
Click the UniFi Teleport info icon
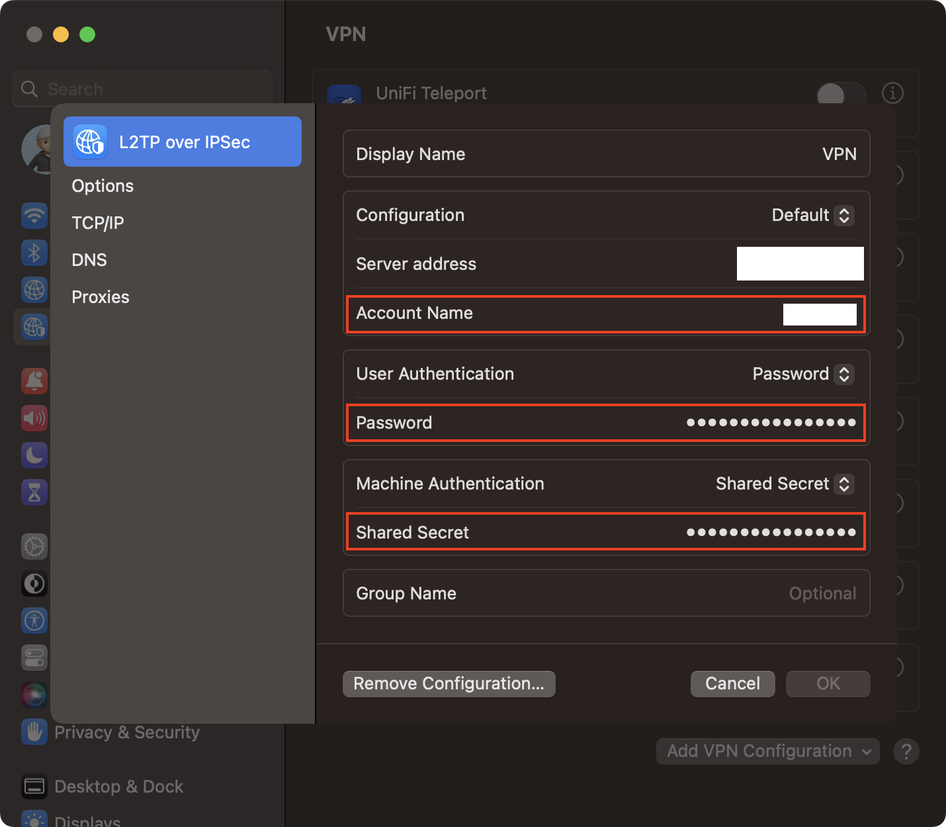892,93
